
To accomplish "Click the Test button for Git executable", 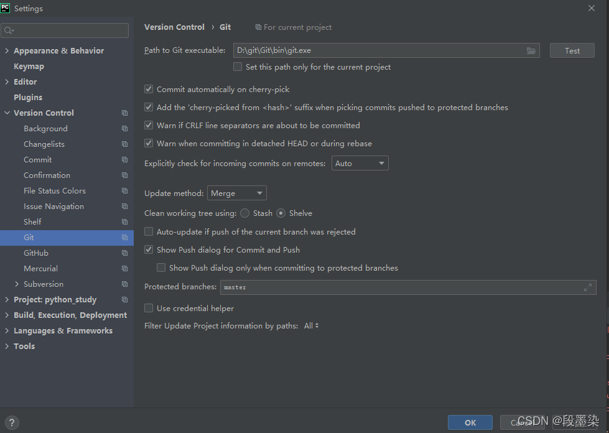I will 572,50.
